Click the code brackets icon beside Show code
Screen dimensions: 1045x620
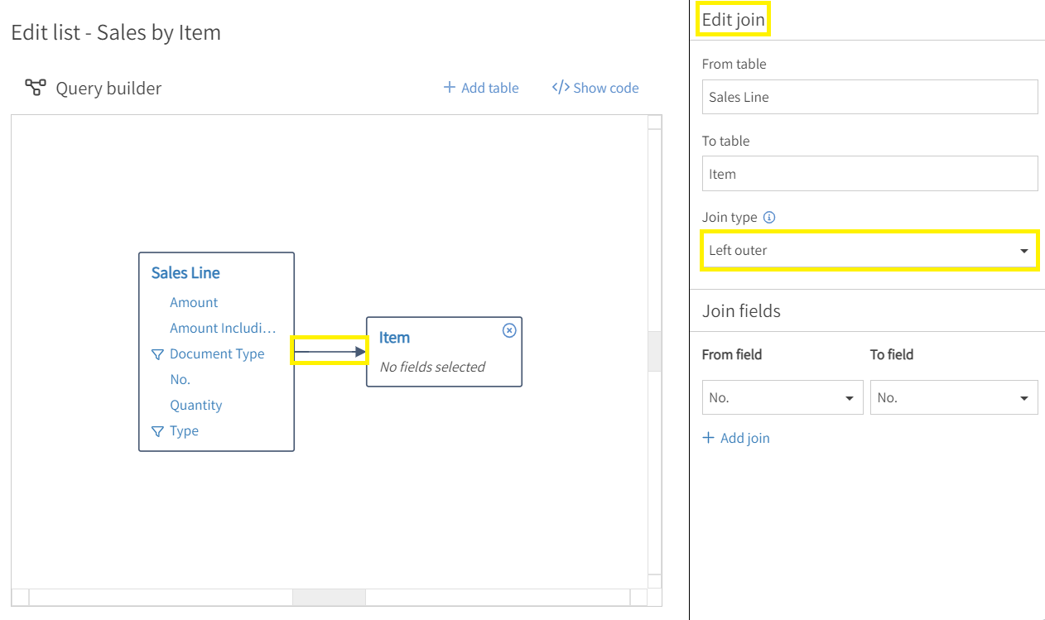point(561,87)
